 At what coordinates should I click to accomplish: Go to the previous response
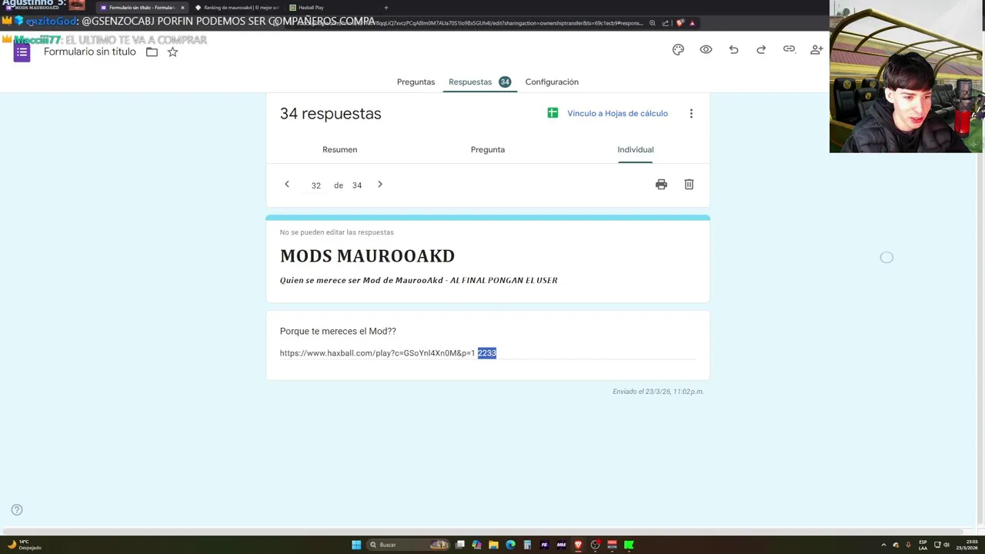[287, 185]
